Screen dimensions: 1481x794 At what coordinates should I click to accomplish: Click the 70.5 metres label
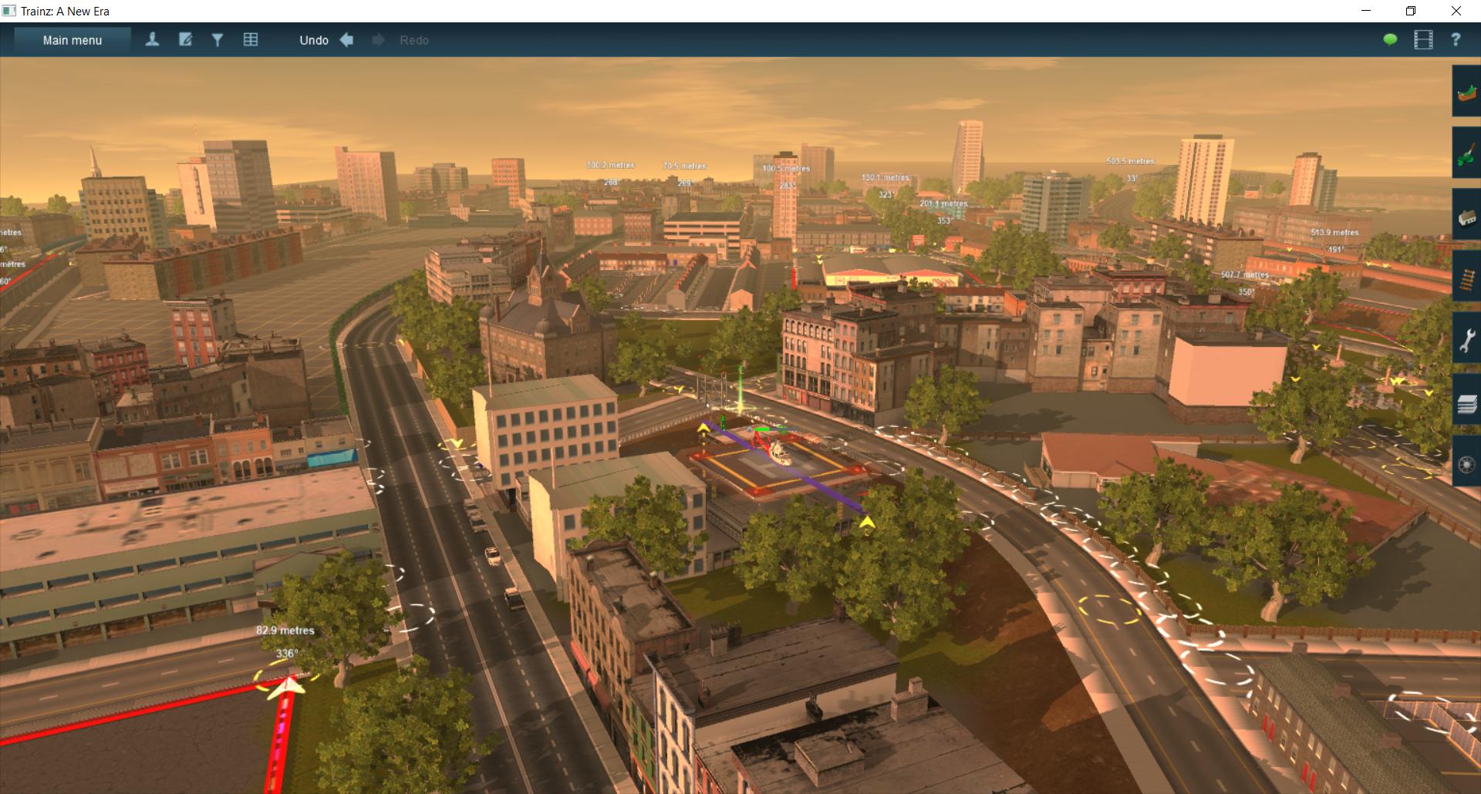click(x=684, y=166)
